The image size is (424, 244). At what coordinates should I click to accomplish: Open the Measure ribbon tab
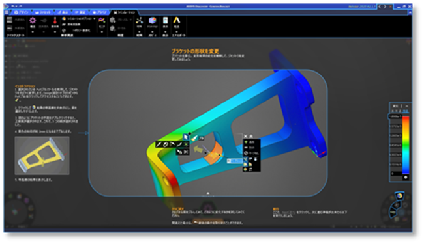(81, 12)
